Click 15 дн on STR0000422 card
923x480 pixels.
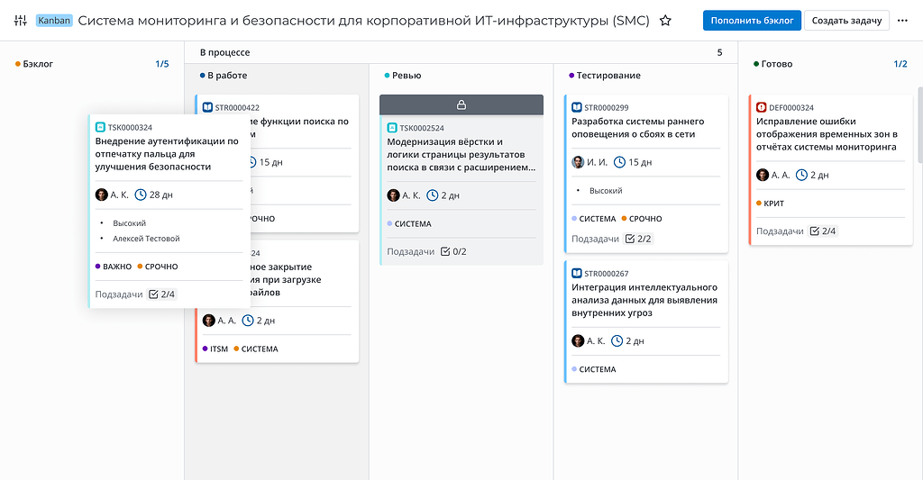pos(270,162)
